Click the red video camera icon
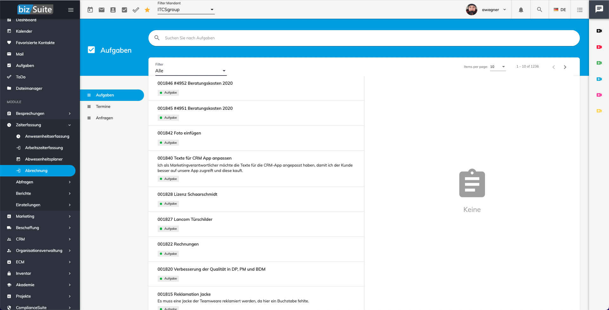 tap(599, 47)
